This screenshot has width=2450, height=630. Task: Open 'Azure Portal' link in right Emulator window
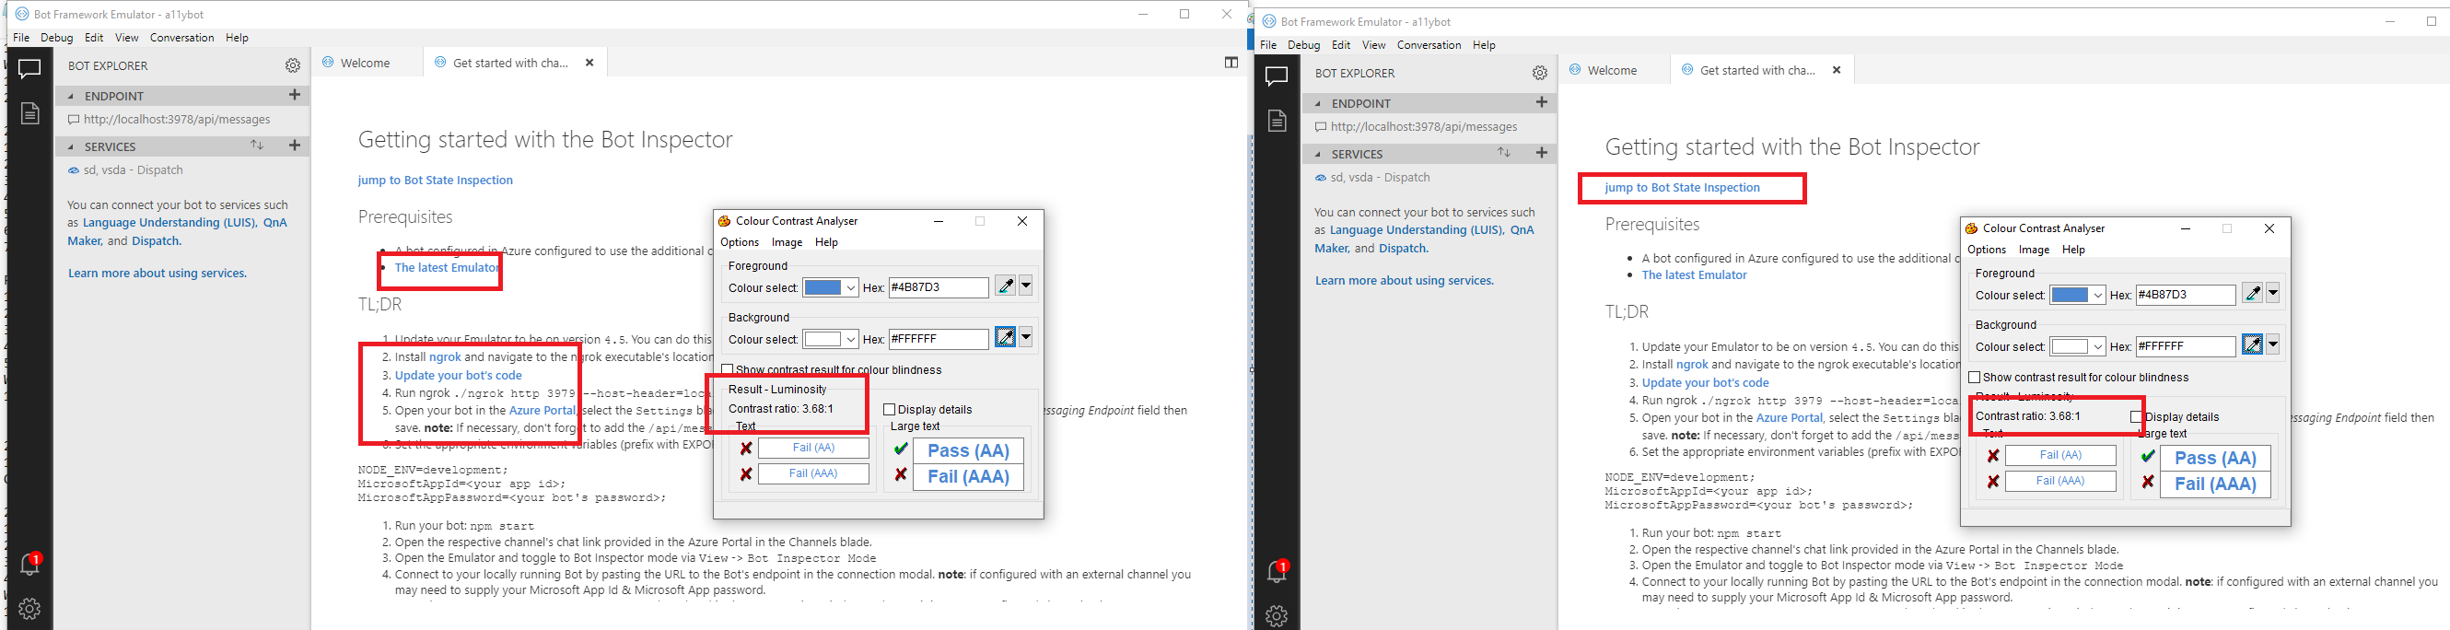(x=1789, y=418)
